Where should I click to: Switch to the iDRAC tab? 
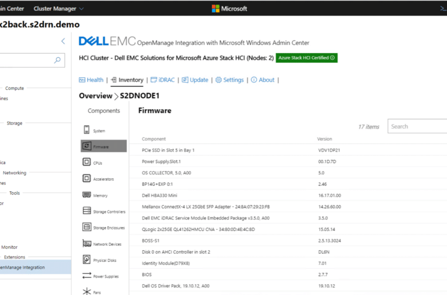pyautogui.click(x=163, y=80)
